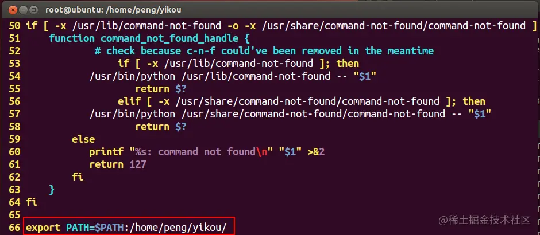Click 'function' keyword on line 51
This screenshot has width=540, height=235.
(72, 38)
